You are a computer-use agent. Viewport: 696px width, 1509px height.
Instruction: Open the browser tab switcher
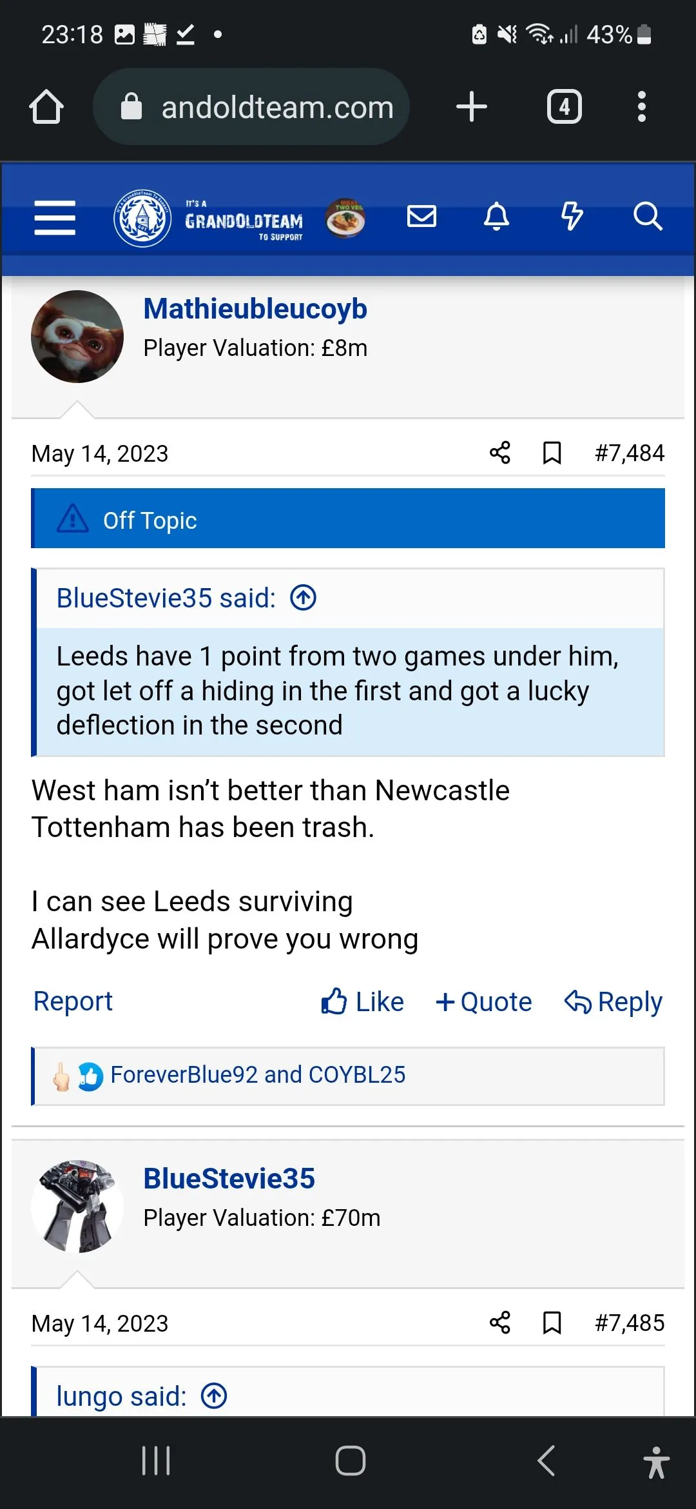(565, 106)
